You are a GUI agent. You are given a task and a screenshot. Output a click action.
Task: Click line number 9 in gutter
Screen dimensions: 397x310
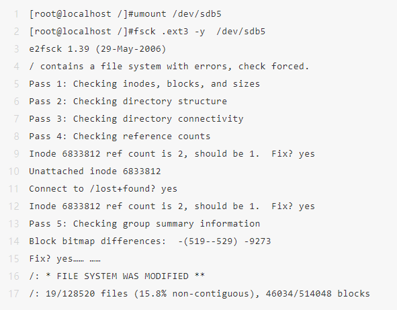tap(16, 154)
